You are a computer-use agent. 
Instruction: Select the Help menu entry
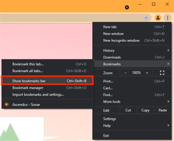click(x=132, y=126)
